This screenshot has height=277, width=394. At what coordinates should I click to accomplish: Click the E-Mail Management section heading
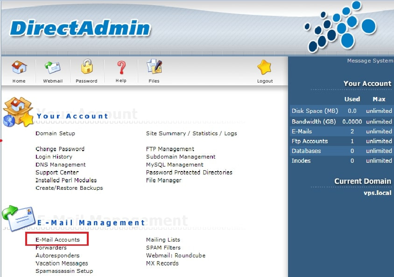coord(91,222)
